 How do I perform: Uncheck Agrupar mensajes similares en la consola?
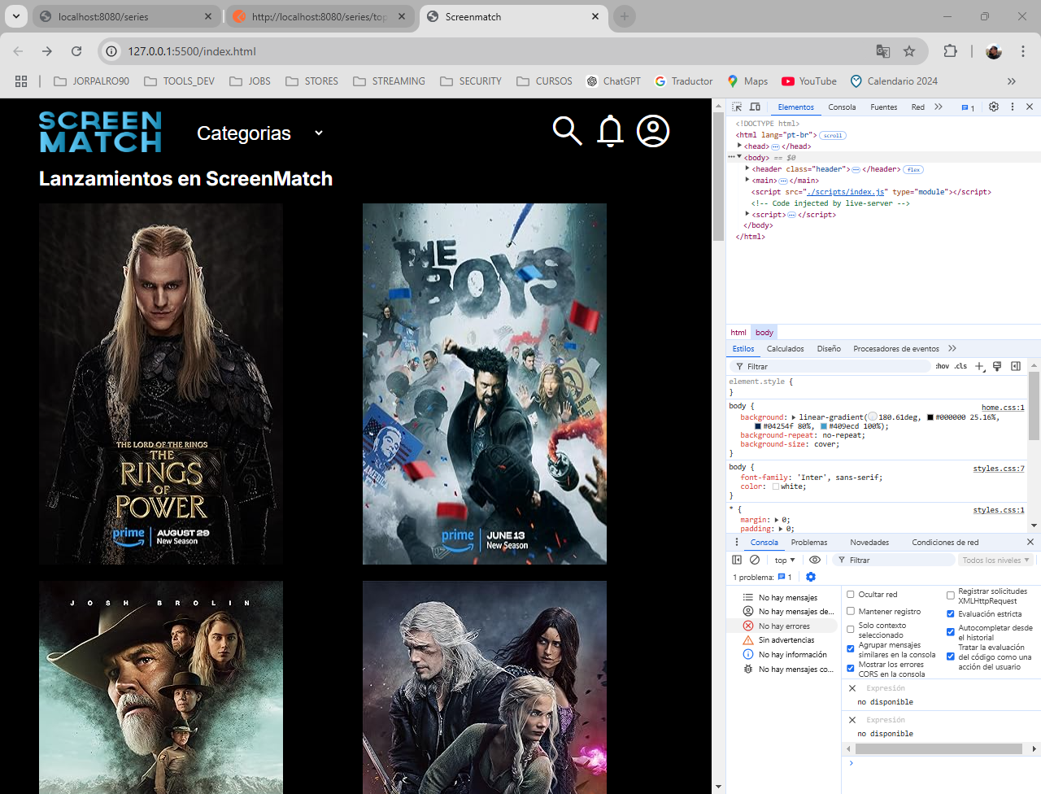click(x=851, y=649)
